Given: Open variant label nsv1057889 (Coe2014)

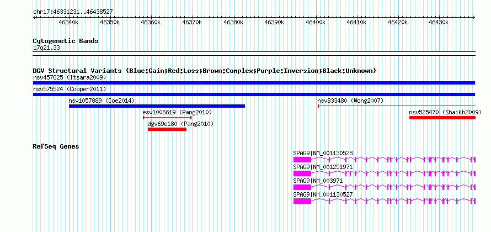Looking at the screenshot, I should [x=102, y=101].
